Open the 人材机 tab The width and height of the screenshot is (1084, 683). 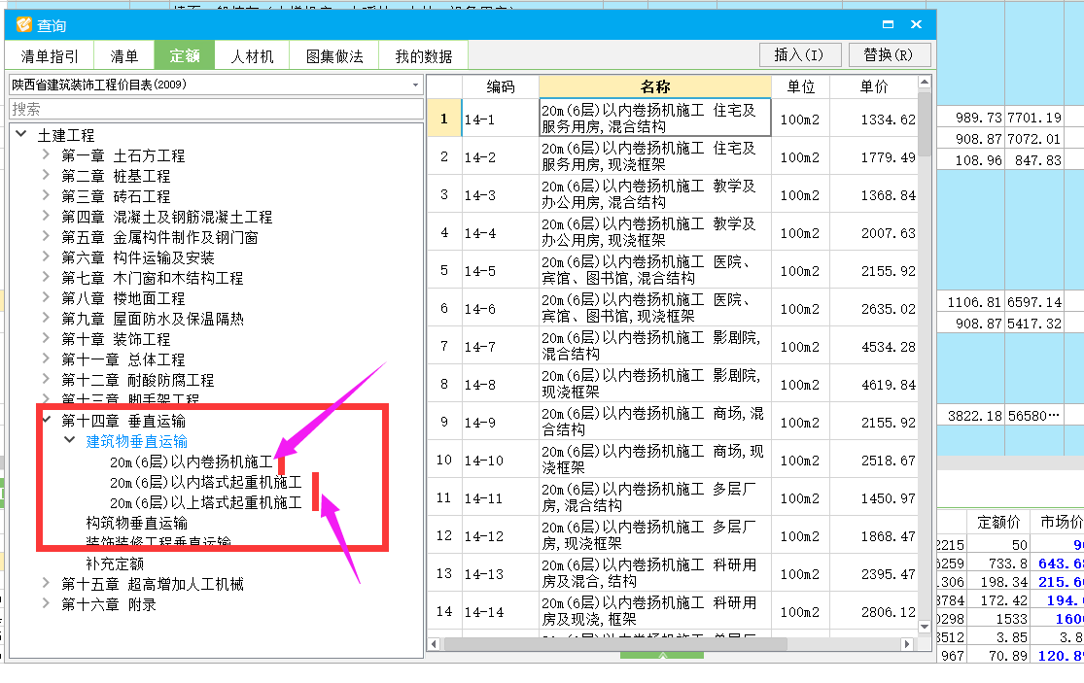[x=252, y=56]
